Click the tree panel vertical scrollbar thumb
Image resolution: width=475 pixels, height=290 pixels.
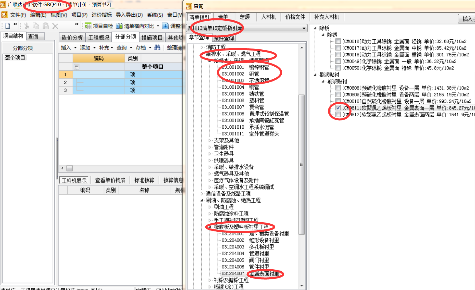click(301, 164)
